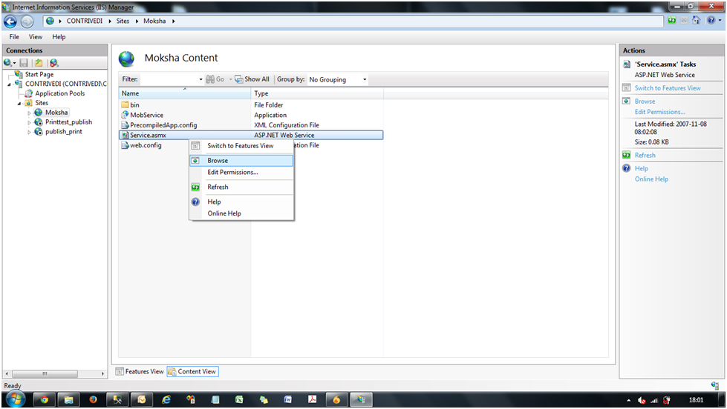The height and width of the screenshot is (409, 727).
Task: Sort by the Name column header
Action: tap(184, 93)
